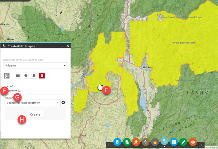Screen dimensions: 218x149
Task: Select the green measurement ruler icon
Action: pyautogui.click(x=183, y=142)
